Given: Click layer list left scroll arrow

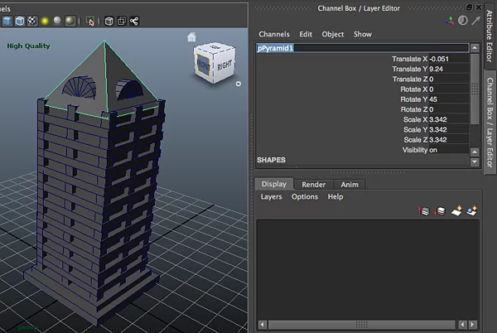Looking at the screenshot, I should 262,325.
